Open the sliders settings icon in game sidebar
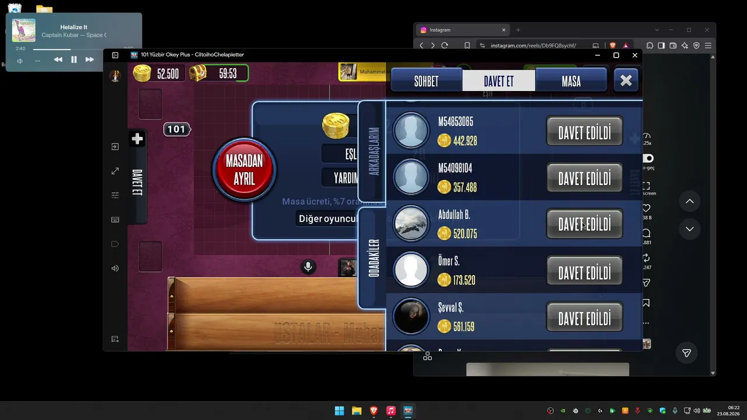Viewport: 747px width, 420px height. (x=115, y=195)
